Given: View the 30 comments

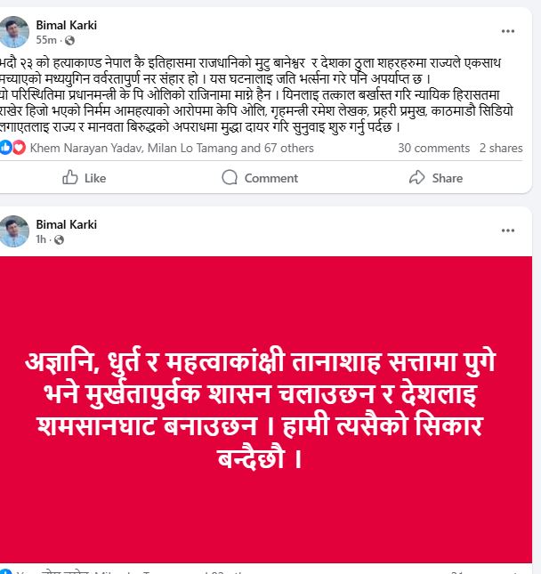Looking at the screenshot, I should pos(433,148).
